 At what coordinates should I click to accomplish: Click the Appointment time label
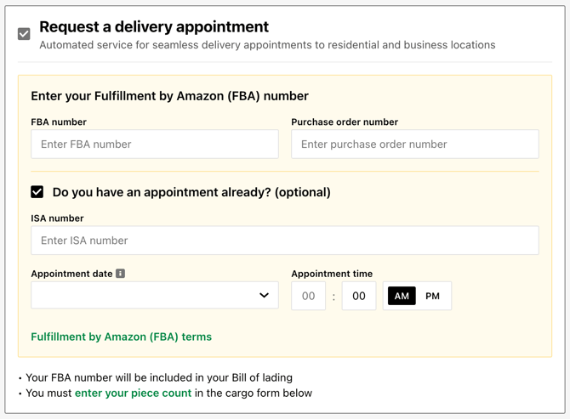pos(332,274)
